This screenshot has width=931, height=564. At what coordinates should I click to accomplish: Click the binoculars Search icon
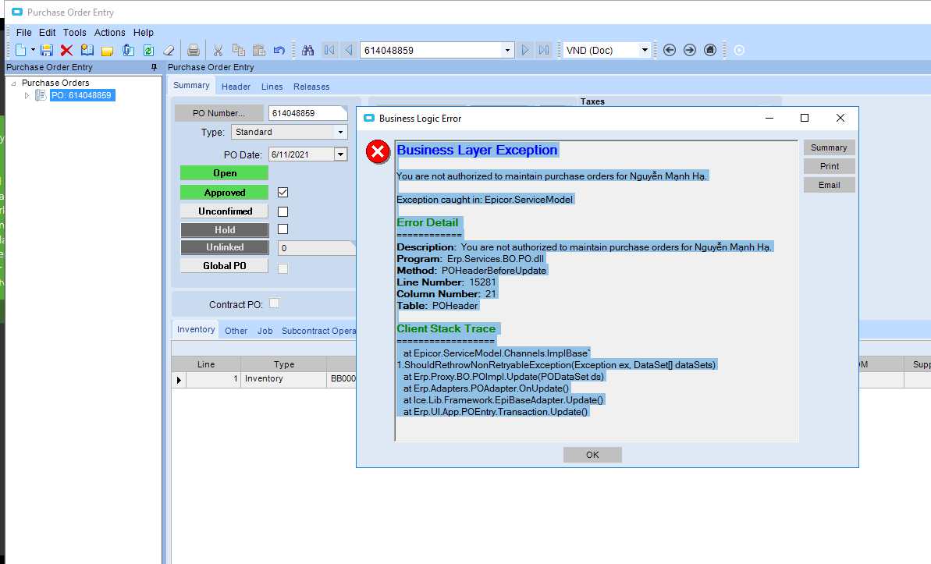[307, 51]
